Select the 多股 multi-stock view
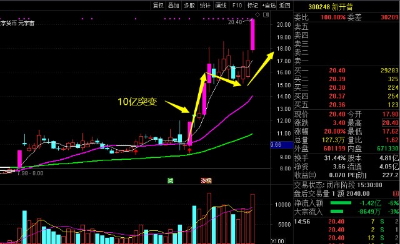This screenshot has height=244, width=400. (189, 6)
